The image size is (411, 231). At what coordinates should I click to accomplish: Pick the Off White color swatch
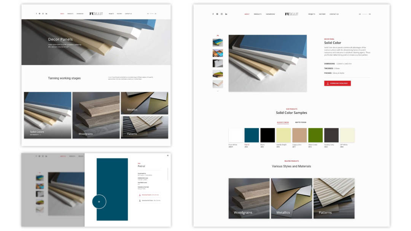347,135
